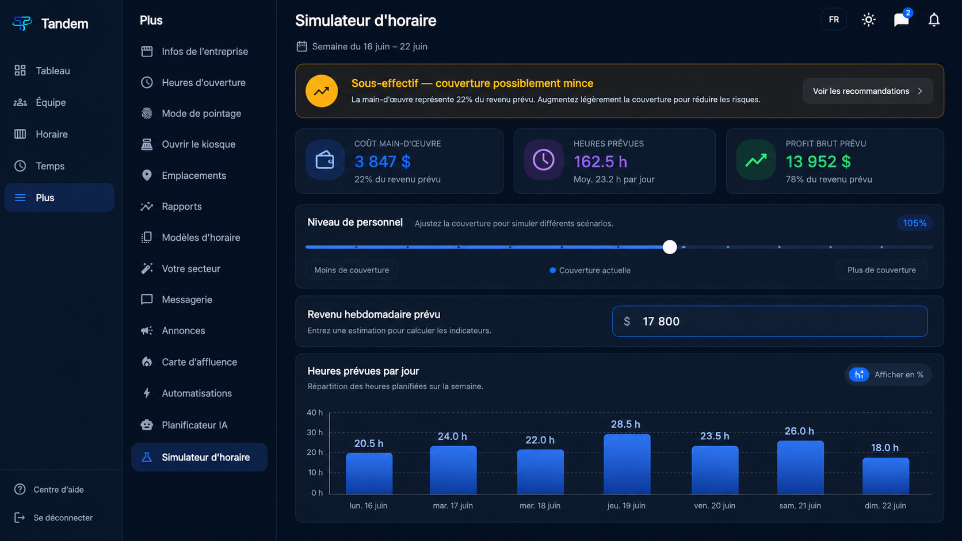
Task: Click the dim. 22 juin bar
Action: [x=886, y=476]
